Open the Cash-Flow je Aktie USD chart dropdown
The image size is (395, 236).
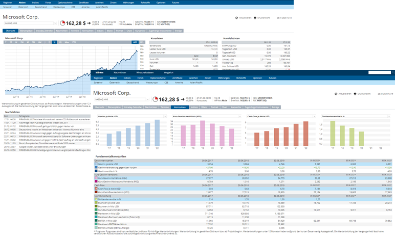(x=281, y=116)
